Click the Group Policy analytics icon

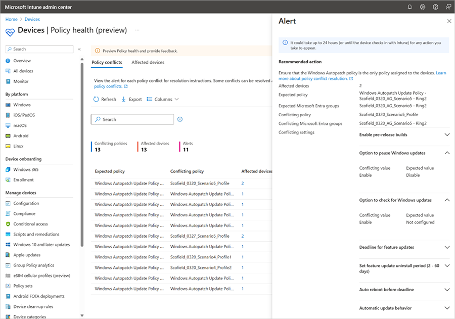[8, 265]
